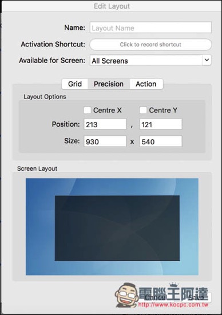Image resolution: width=222 pixels, height=315 pixels.
Task: Click the dark window rectangle in Screen Layout
Action: (x=117, y=228)
